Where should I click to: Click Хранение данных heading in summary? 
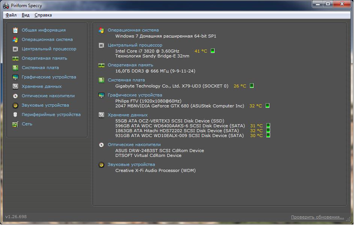128,115
